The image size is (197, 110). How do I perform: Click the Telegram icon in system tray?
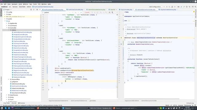click(163, 108)
